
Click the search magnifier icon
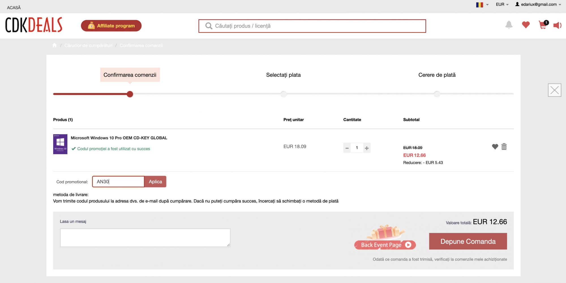click(209, 26)
